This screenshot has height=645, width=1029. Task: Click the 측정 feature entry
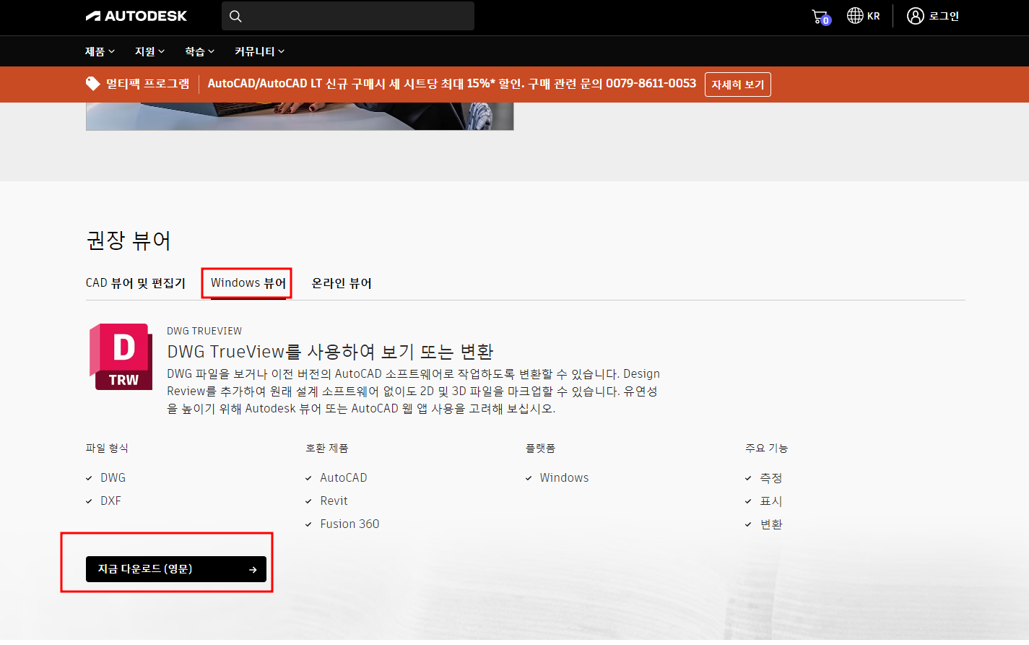click(771, 477)
